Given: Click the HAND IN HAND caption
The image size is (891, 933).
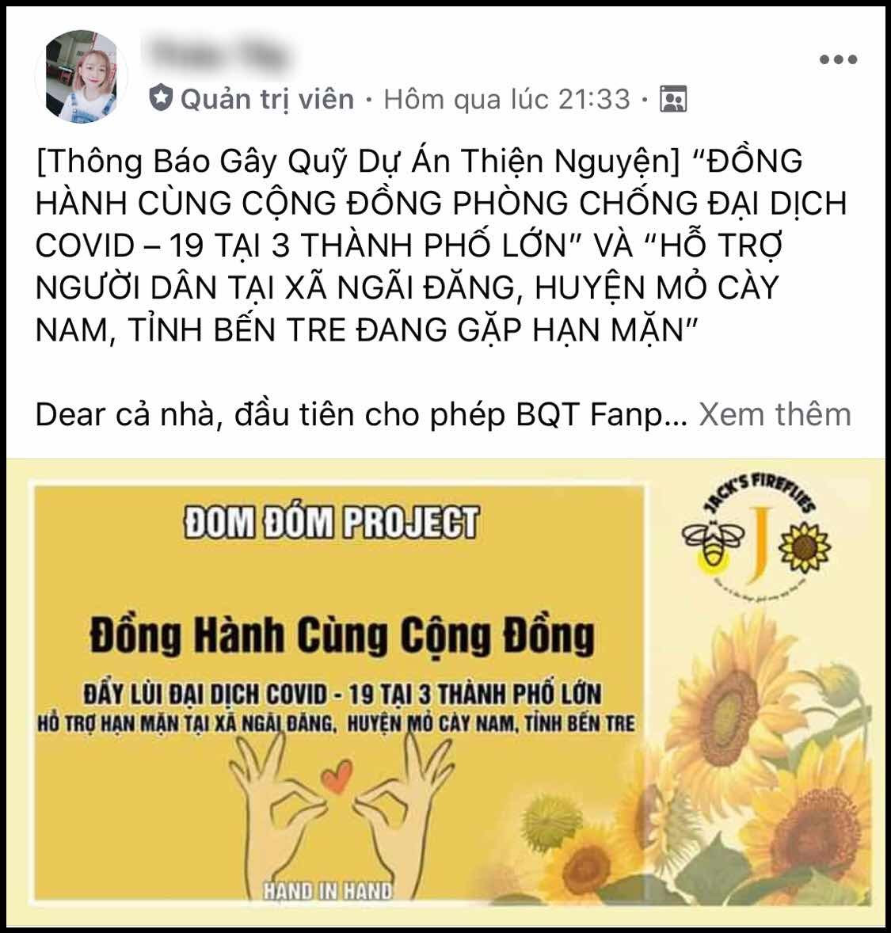Looking at the screenshot, I should click(328, 891).
